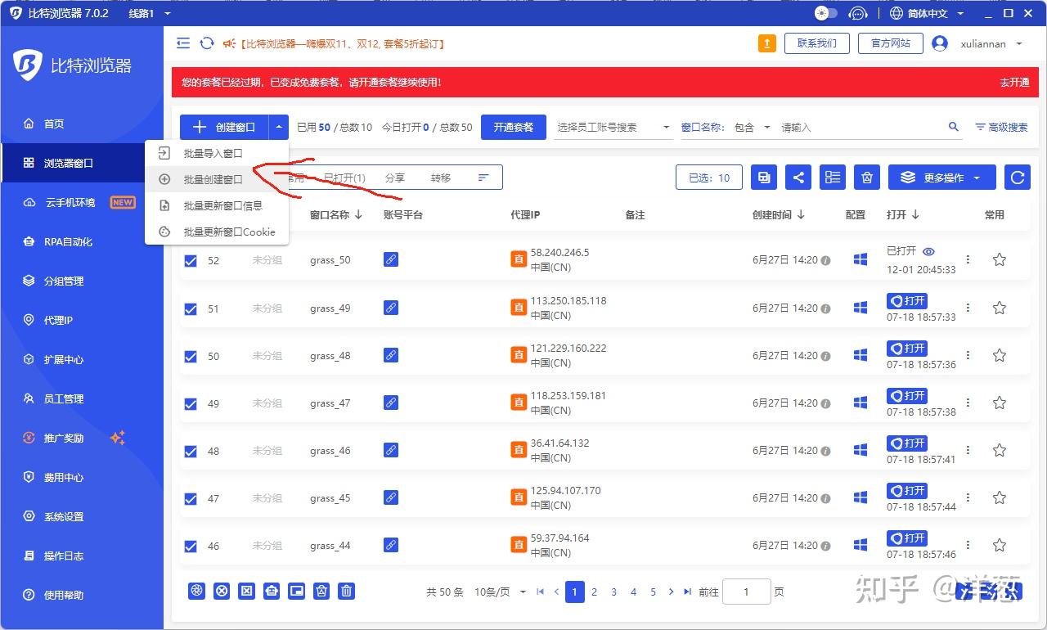Uncheck the checkbox for row 50
The image size is (1047, 630).
pyautogui.click(x=191, y=357)
